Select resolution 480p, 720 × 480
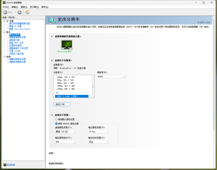Image resolution: width=217 pixels, height=170 pixels. tap(65, 83)
